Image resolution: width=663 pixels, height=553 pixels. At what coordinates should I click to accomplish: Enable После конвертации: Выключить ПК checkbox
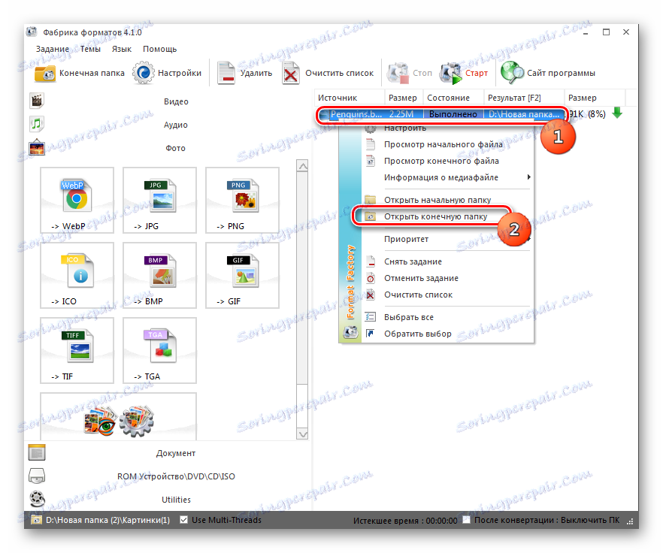tap(466, 520)
